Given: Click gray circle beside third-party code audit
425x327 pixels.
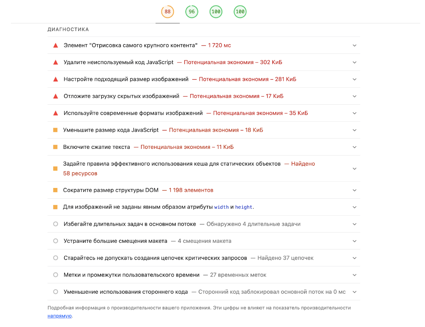Looking at the screenshot, I should coord(56,292).
